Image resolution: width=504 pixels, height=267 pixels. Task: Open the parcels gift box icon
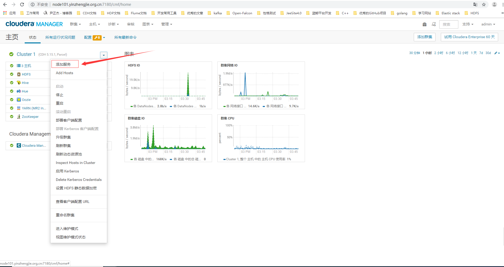pyautogui.click(x=425, y=24)
